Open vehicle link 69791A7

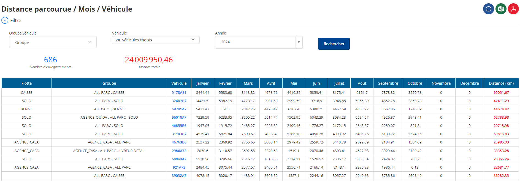(179, 109)
